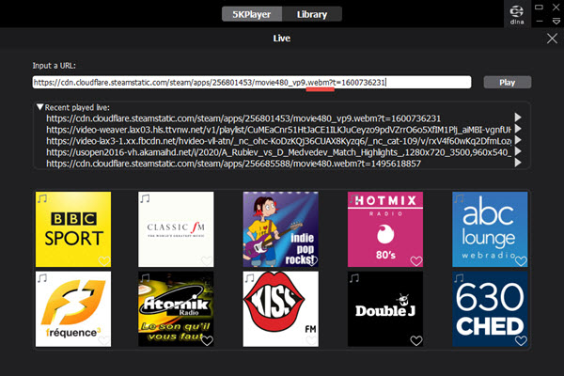Click the music note icon on Classic FM
This screenshot has height=376, width=564.
[145, 198]
